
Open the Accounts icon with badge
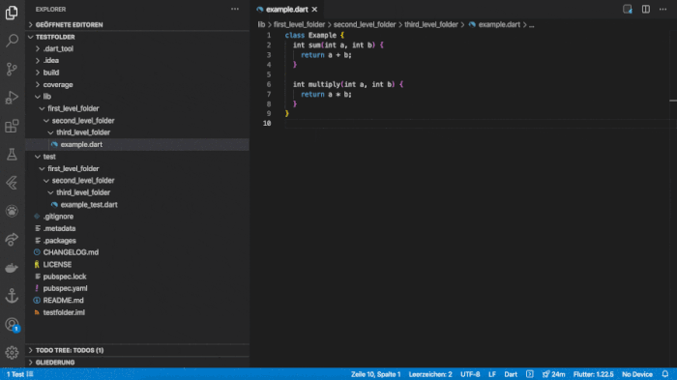pos(12,325)
